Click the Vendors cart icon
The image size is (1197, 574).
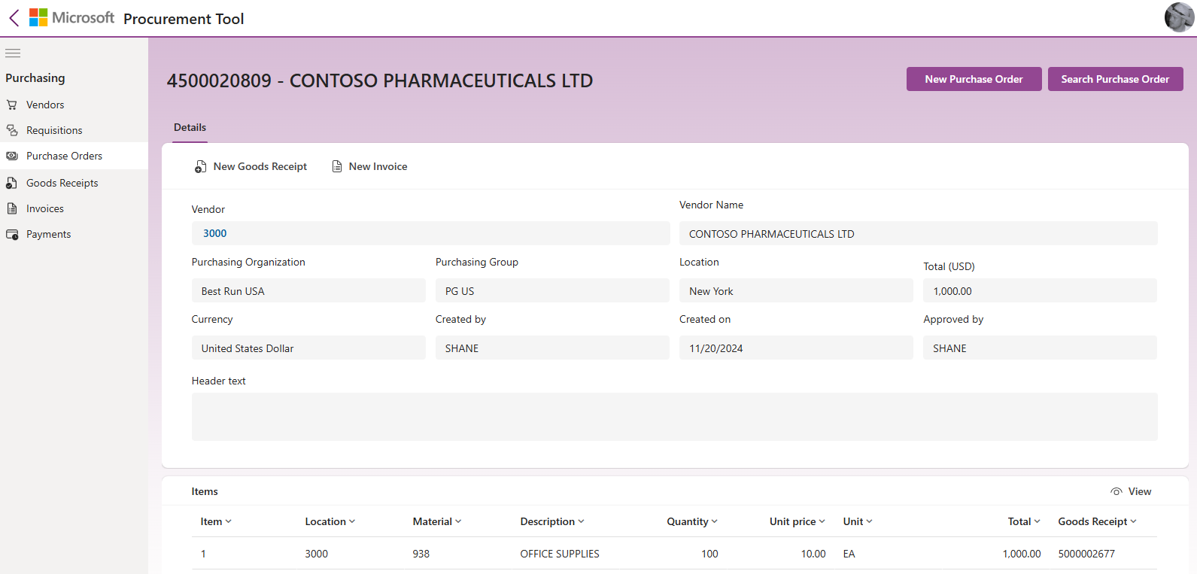click(x=12, y=105)
